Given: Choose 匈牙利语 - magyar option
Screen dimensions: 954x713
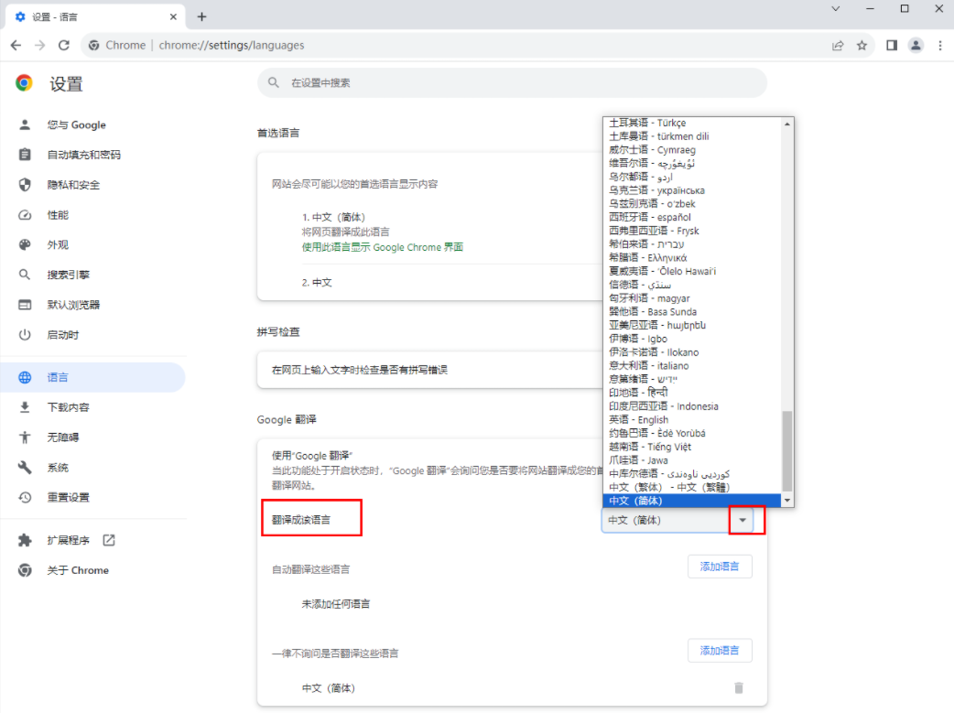Looking at the screenshot, I should click(x=692, y=298).
